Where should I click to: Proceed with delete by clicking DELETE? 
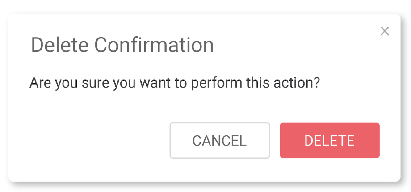(x=330, y=140)
